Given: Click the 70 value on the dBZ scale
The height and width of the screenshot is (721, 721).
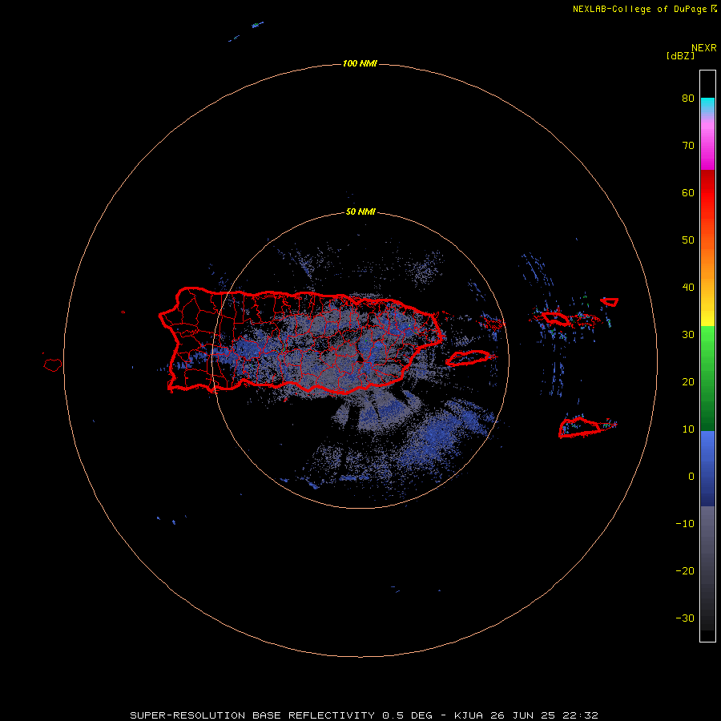Looking at the screenshot, I should click(688, 146).
